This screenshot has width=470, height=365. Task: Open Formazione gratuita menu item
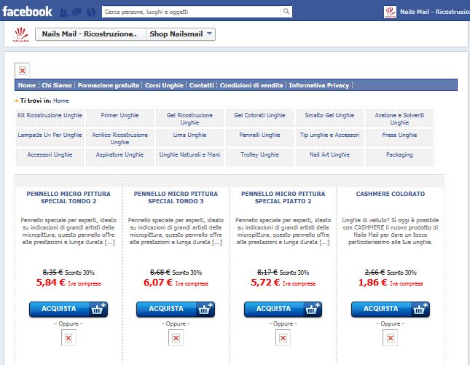pos(108,85)
